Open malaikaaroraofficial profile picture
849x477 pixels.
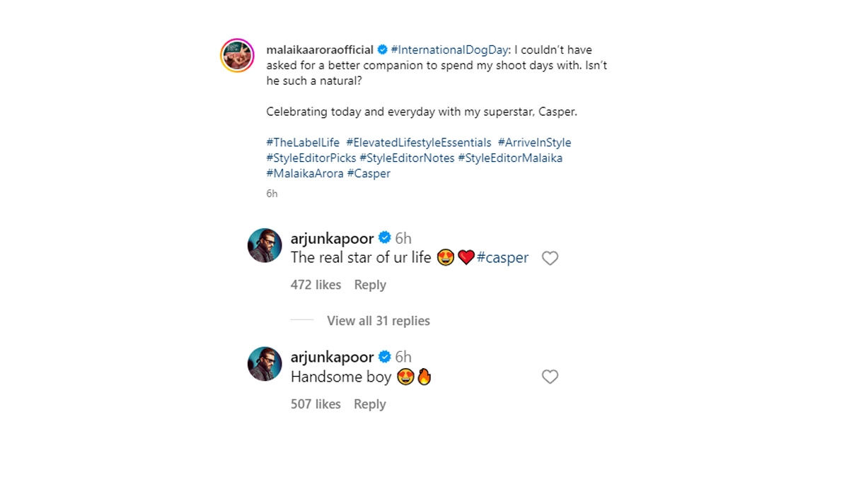click(x=238, y=56)
